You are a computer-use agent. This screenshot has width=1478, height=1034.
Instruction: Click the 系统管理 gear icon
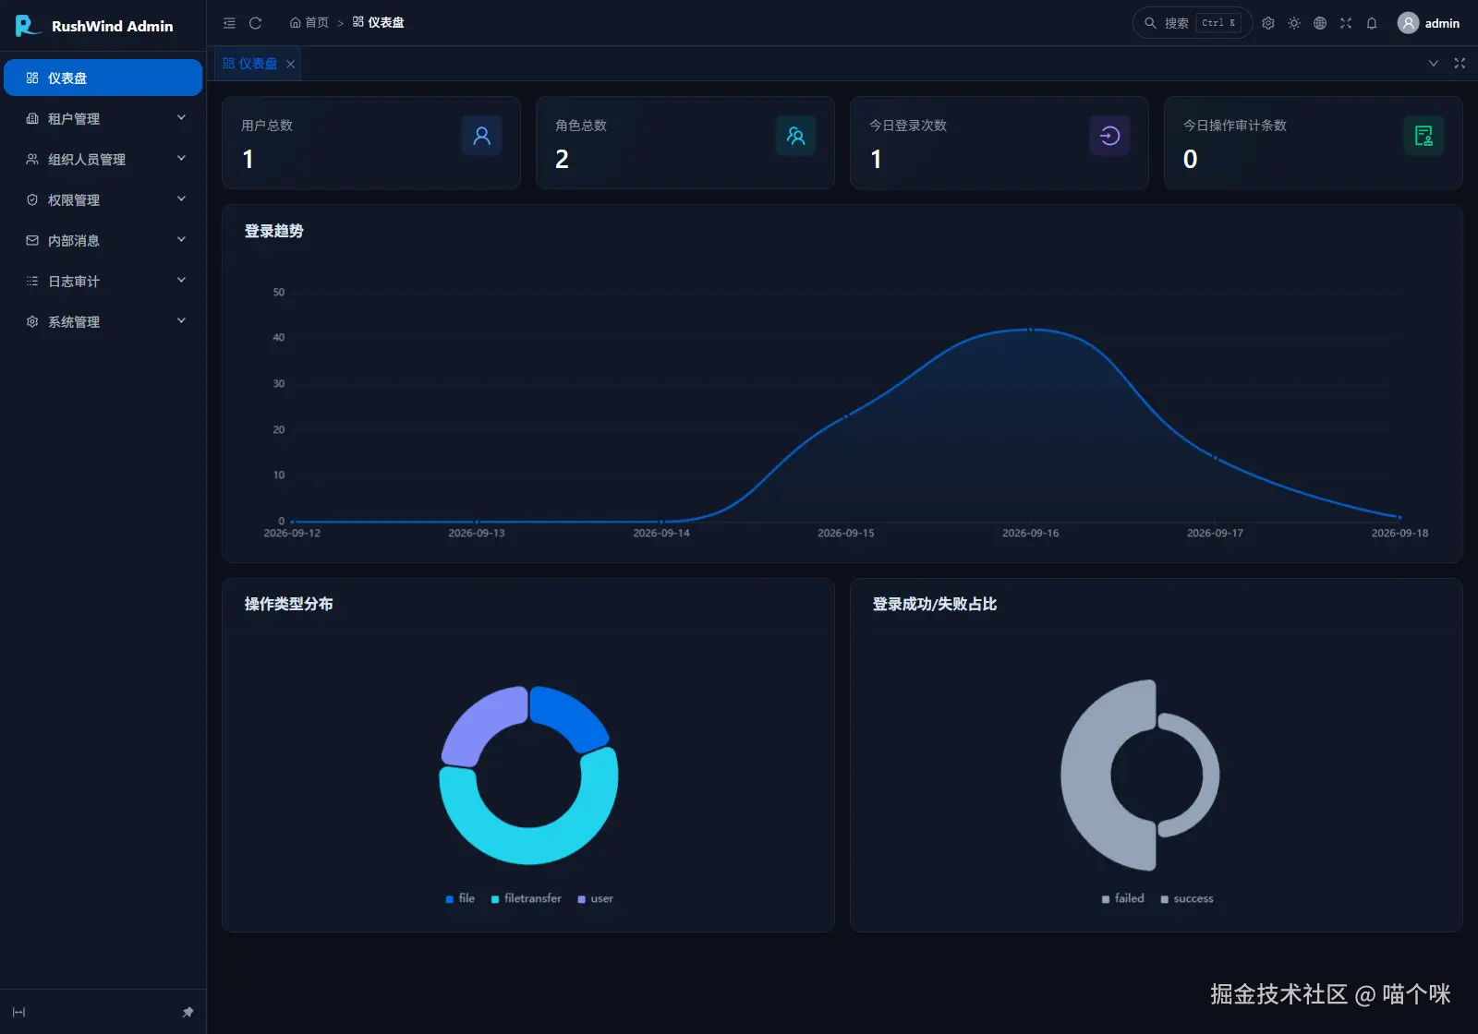click(x=32, y=321)
